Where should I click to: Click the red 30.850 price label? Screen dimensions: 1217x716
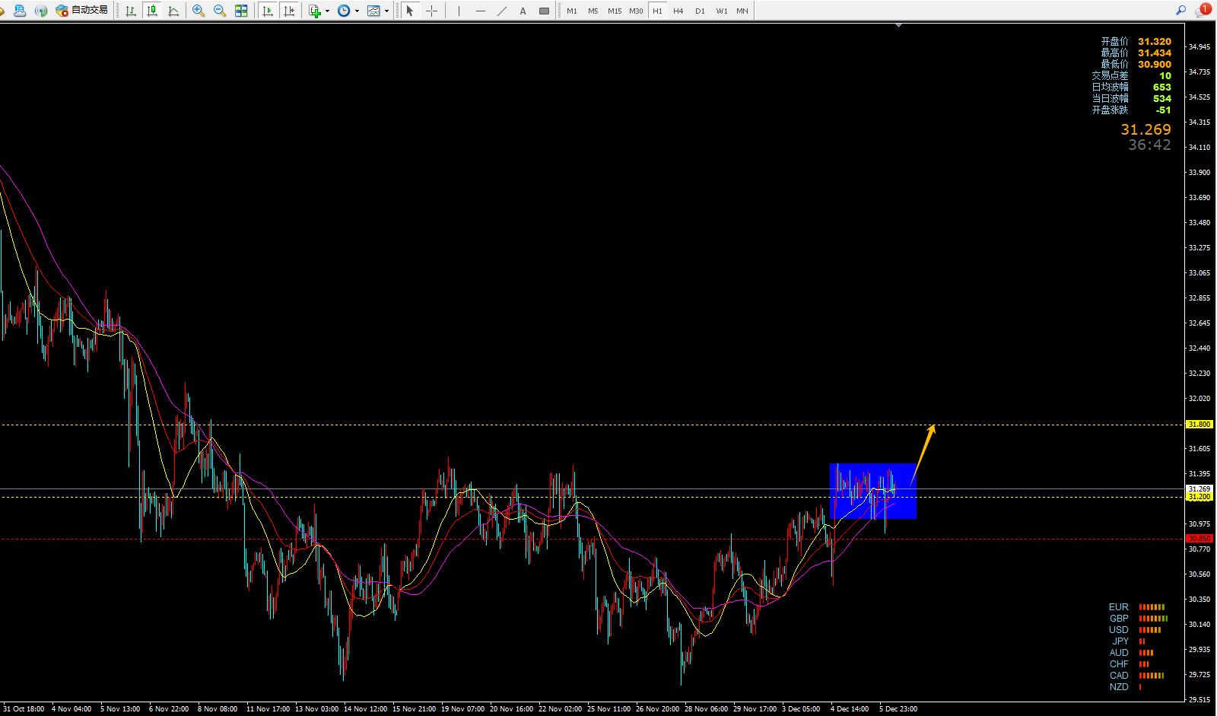point(1200,539)
